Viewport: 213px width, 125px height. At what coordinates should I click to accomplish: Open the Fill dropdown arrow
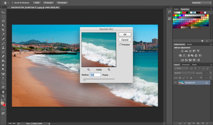click(211, 78)
